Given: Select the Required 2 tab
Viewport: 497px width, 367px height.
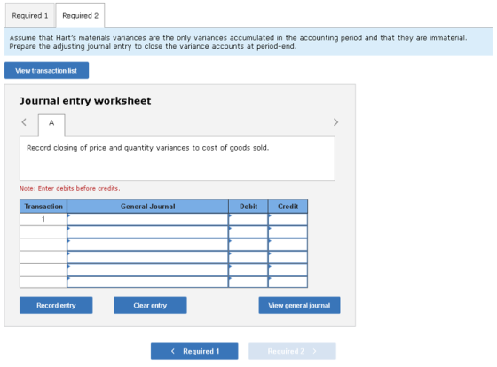Looking at the screenshot, I should pos(80,16).
